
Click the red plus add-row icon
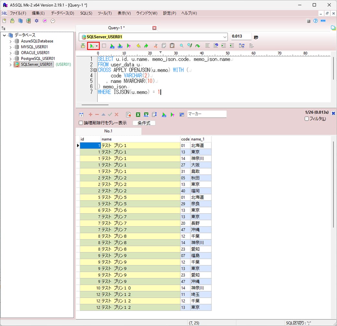[x=90, y=115]
